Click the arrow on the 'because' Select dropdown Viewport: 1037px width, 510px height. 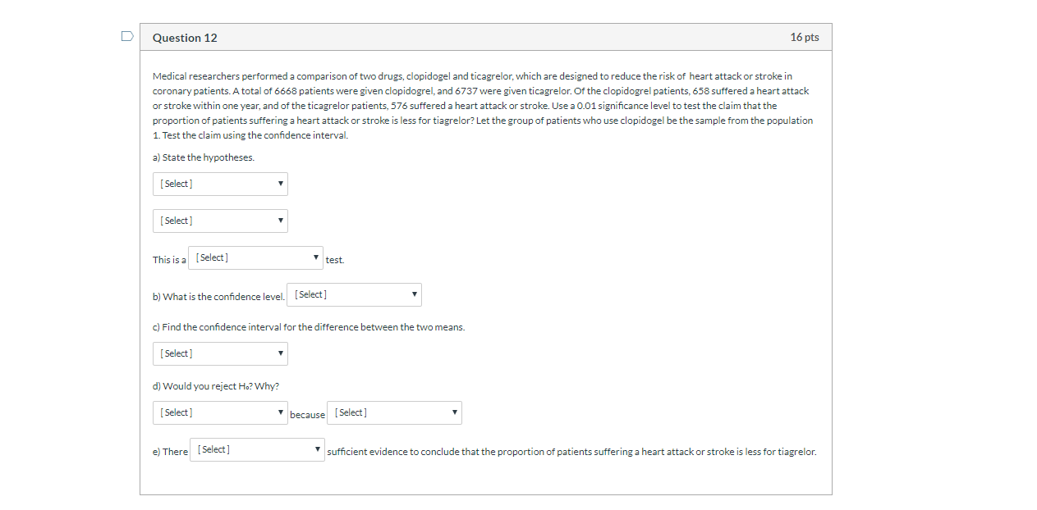(455, 412)
